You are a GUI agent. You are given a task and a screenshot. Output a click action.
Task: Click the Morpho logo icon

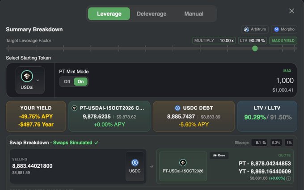click(x=276, y=29)
